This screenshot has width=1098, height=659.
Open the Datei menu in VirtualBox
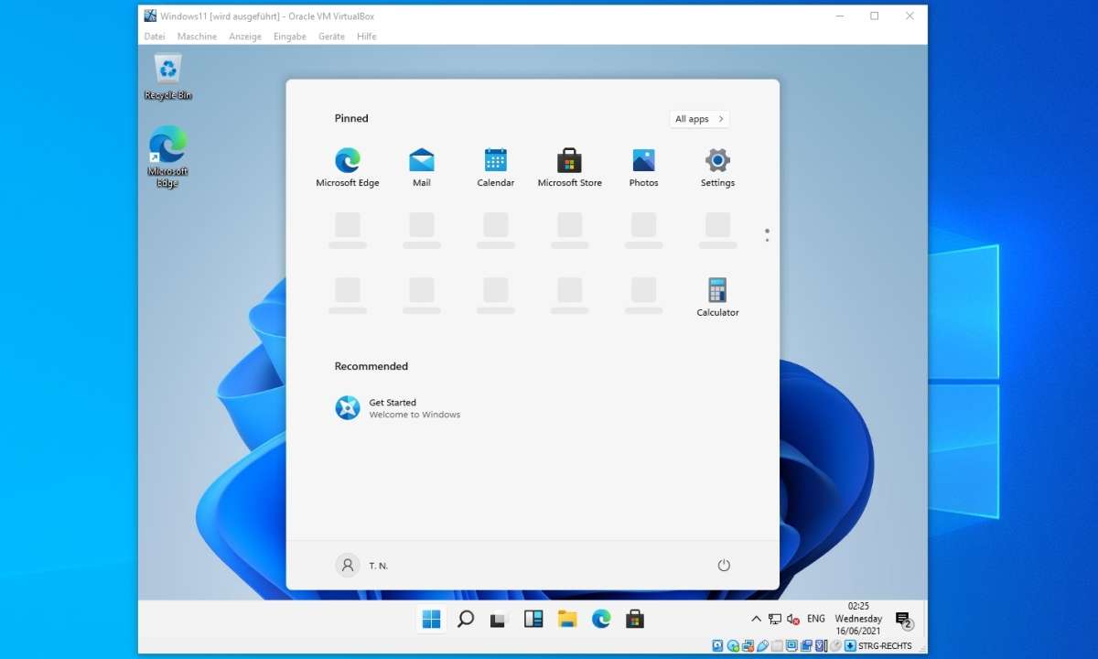point(155,37)
